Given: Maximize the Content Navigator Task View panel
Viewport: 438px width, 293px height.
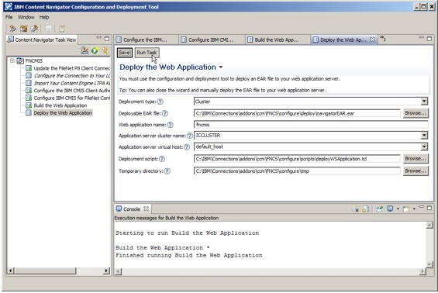Looking at the screenshot, I should (107, 38).
